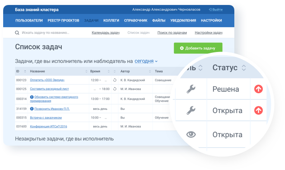This screenshot has width=285, height=170.
Task: Click blue alert icon by Позвонить Иванову
Action: (32, 109)
